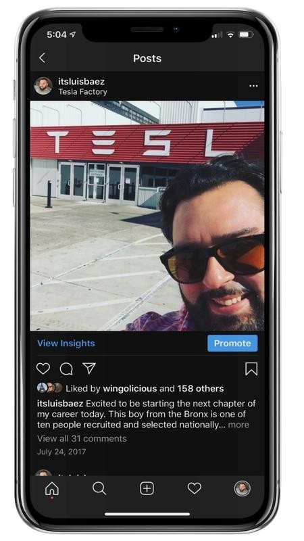This screenshot has height=541, width=304.
Task: Like the post with the heart icon
Action: tap(43, 369)
